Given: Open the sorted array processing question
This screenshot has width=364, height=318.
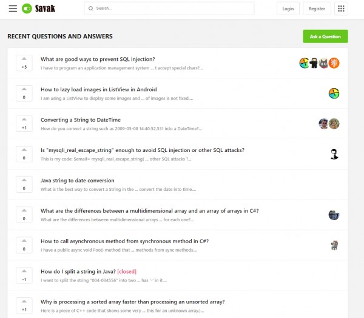Looking at the screenshot, I should coord(132,302).
